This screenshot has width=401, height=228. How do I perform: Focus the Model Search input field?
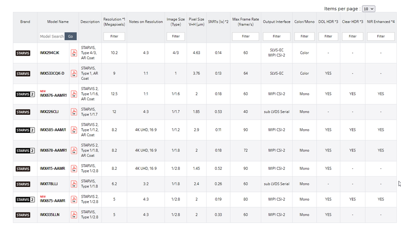click(52, 37)
